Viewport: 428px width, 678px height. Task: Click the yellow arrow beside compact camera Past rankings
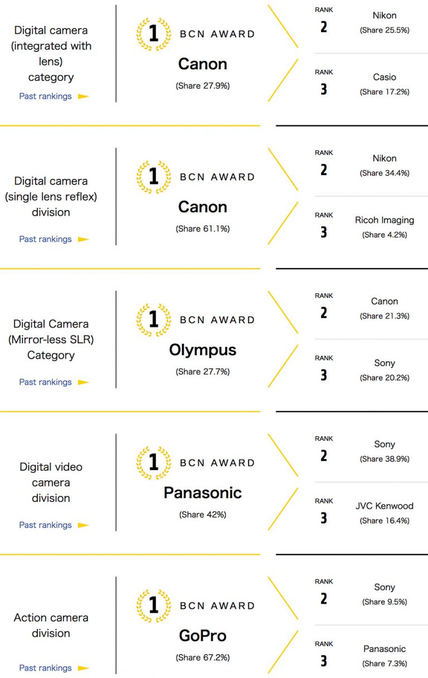click(81, 96)
